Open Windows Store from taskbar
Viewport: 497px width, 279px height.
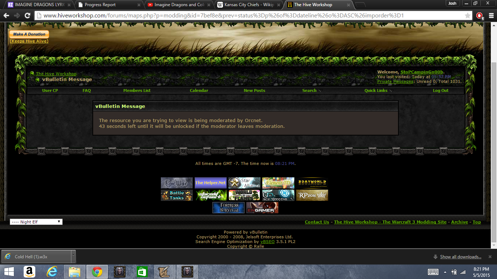coord(142,272)
